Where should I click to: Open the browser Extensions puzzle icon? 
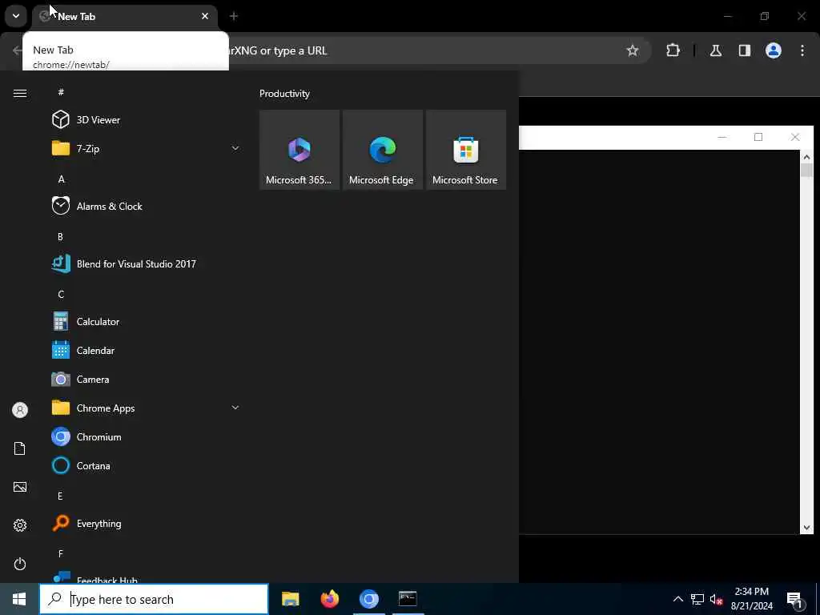673,50
